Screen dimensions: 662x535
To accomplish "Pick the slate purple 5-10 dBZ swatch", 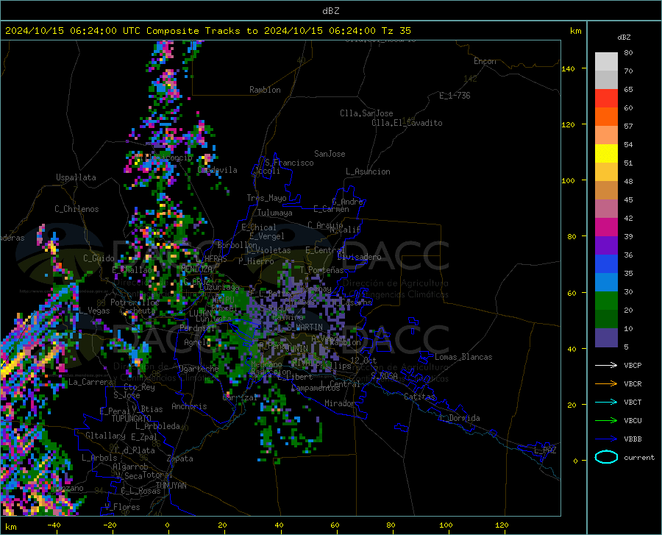I will coord(606,338).
